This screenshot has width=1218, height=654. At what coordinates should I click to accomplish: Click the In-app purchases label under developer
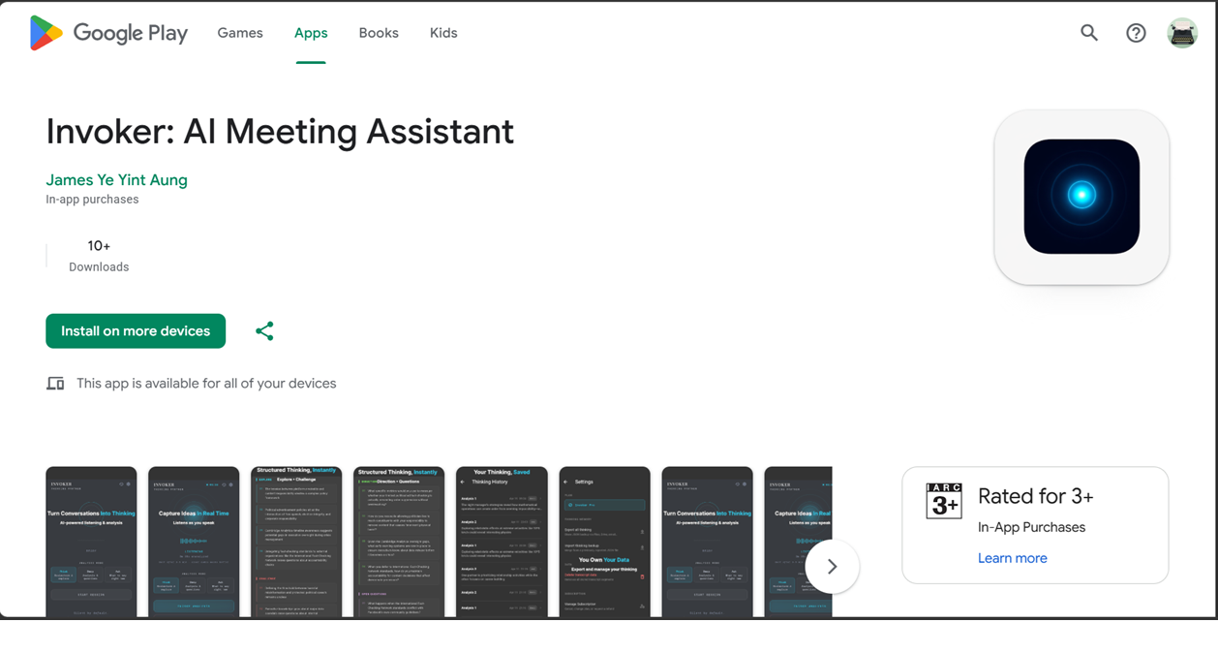[92, 200]
